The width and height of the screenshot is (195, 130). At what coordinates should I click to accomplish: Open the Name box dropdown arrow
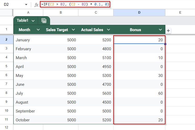click(26, 5)
